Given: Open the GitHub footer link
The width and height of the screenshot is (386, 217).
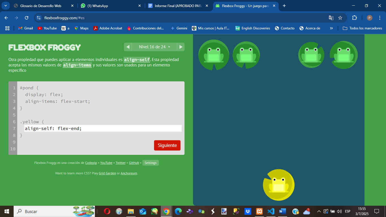Looking at the screenshot, I should (x=134, y=163).
